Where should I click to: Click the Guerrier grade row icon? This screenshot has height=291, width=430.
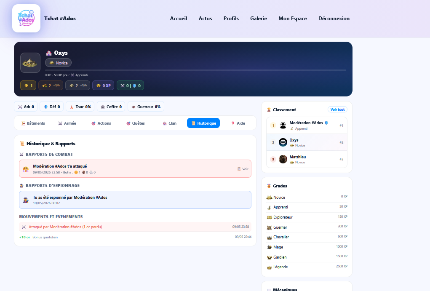click(269, 227)
